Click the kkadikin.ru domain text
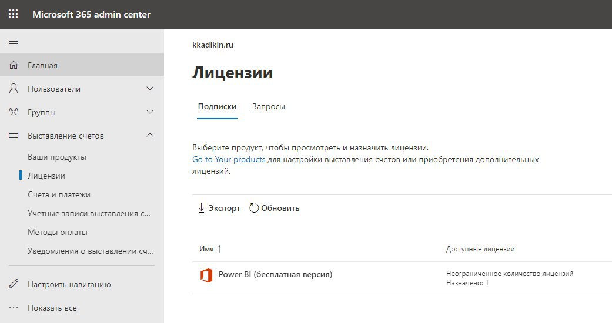This screenshot has width=612, height=323. (213, 45)
